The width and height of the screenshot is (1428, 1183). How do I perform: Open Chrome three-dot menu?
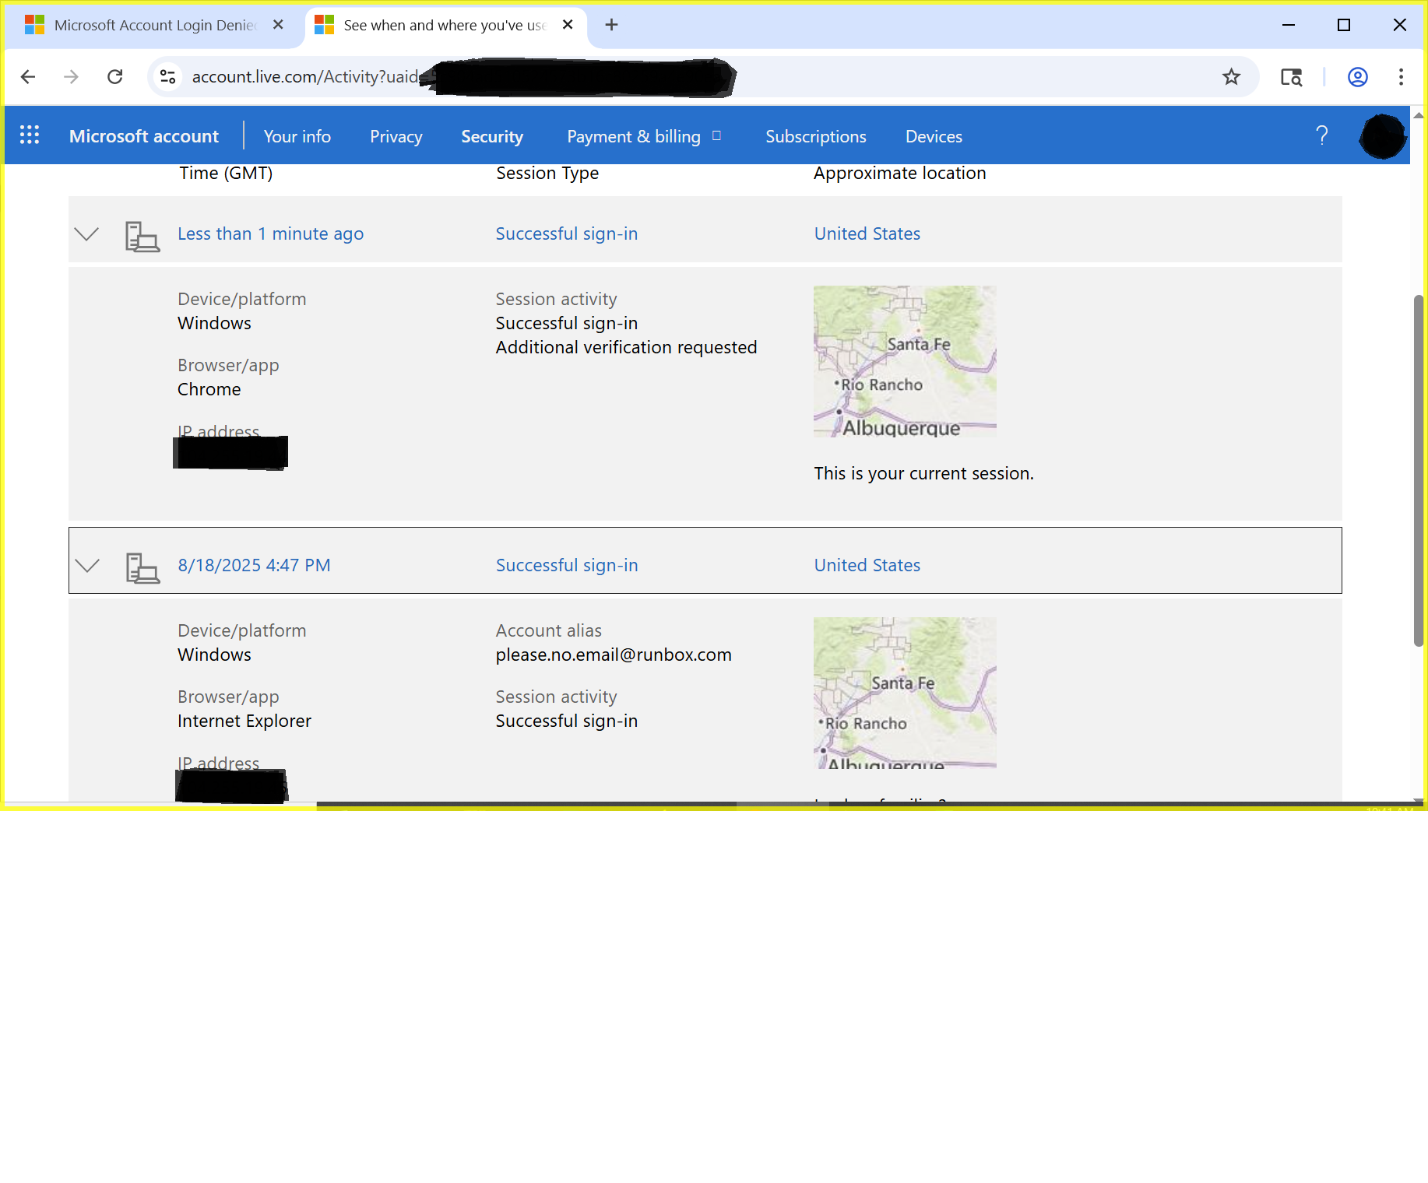point(1401,76)
